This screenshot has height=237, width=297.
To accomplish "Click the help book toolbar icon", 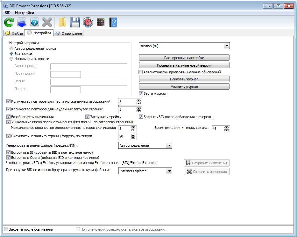I will point(113,22).
